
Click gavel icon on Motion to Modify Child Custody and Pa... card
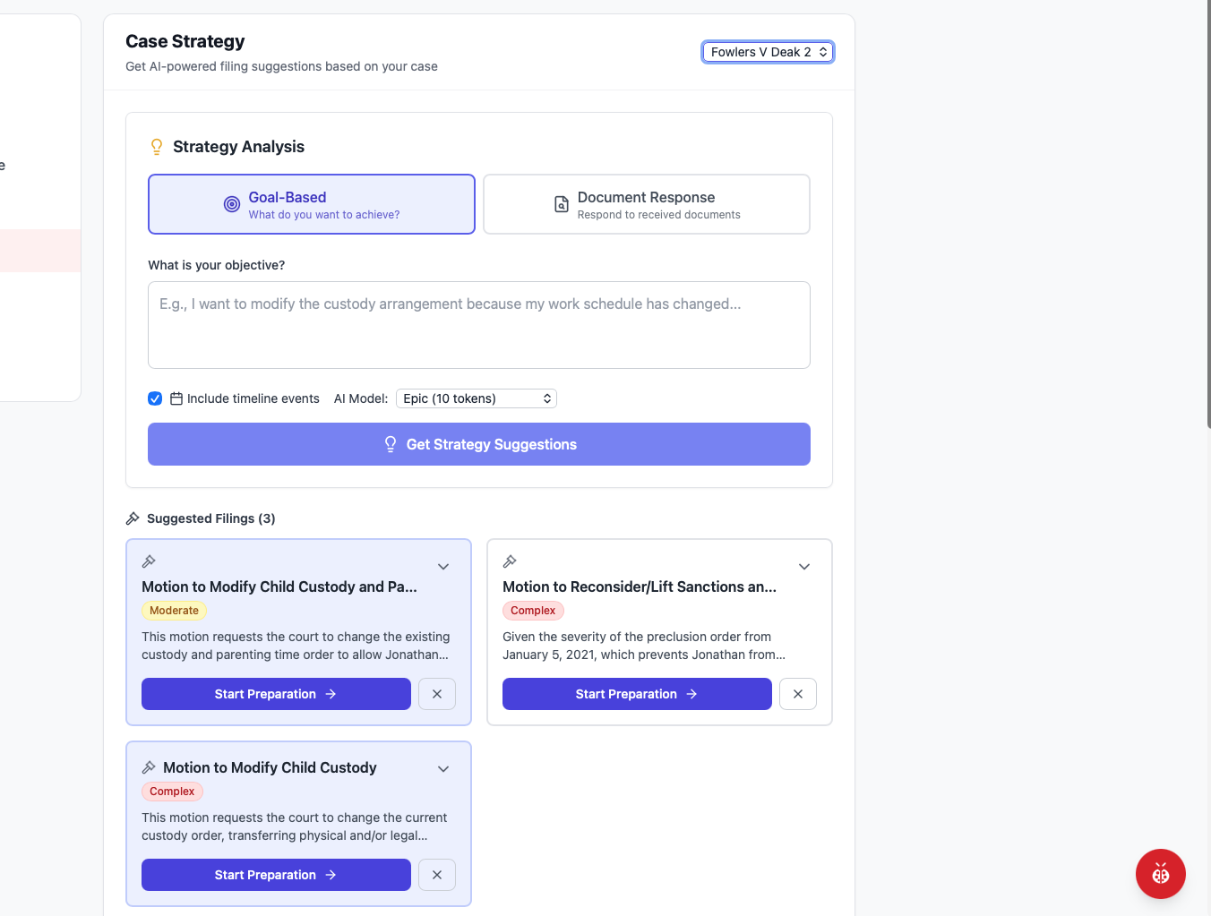149,561
